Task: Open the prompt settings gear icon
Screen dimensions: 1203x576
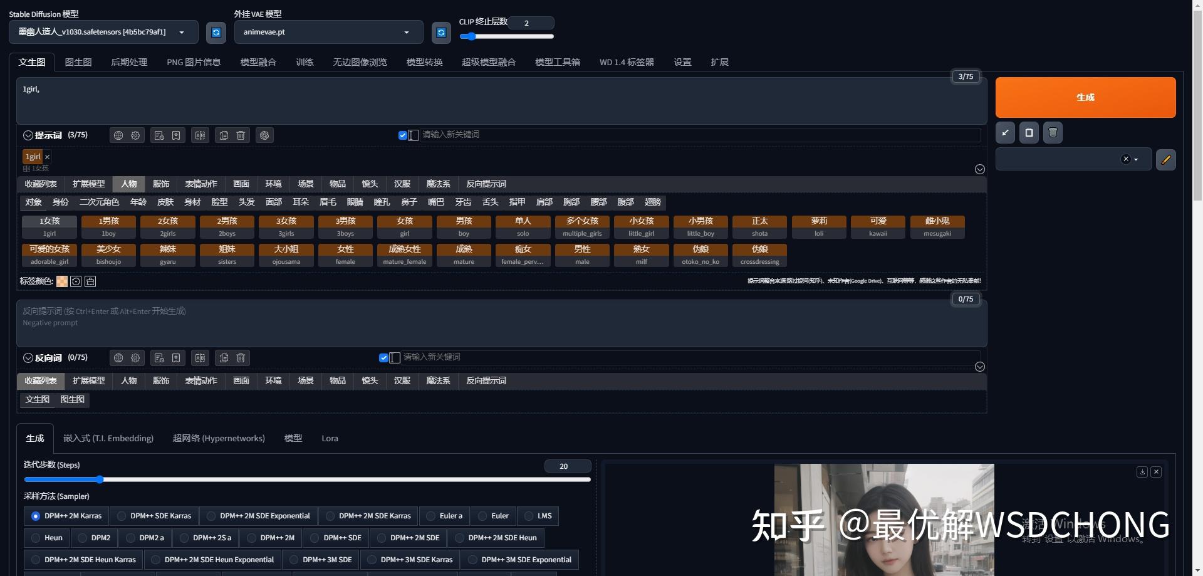Action: point(135,135)
